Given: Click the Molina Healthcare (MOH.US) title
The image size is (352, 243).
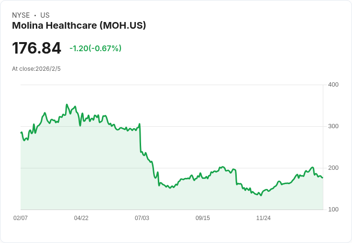Looking at the screenshot, I should point(79,25).
